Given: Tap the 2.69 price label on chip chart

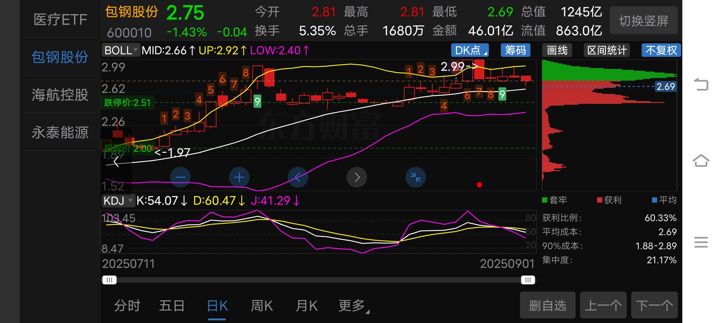Looking at the screenshot, I should click(666, 86).
